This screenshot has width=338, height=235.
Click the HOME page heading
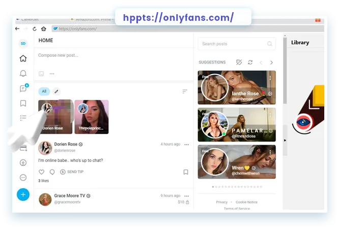pos(46,41)
